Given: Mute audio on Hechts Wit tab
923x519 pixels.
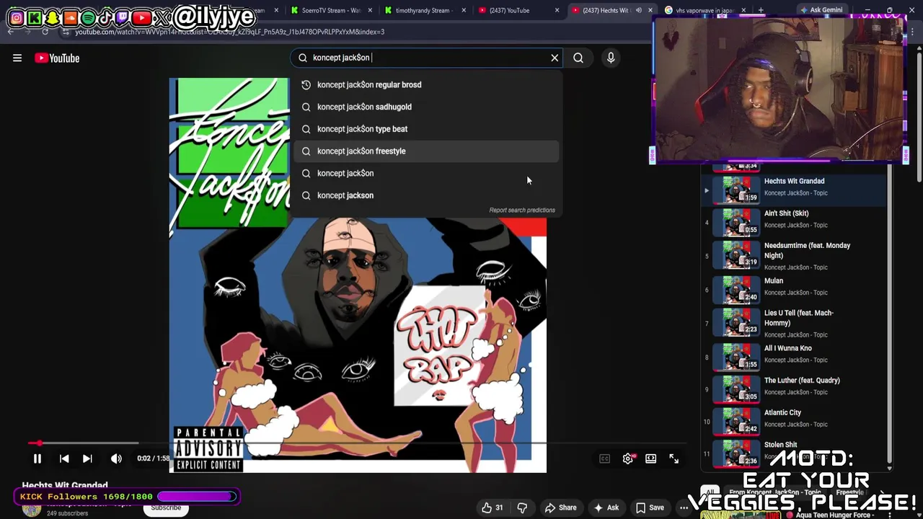Looking at the screenshot, I should [x=638, y=10].
